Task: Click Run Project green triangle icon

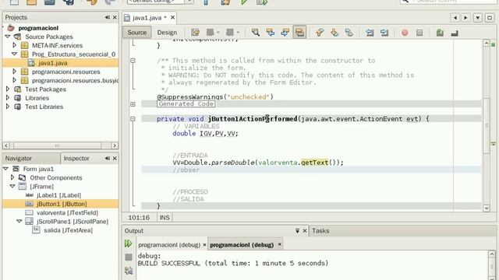Action: pyautogui.click(x=244, y=2)
